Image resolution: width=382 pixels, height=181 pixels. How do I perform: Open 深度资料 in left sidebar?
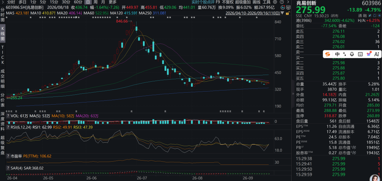[3, 121]
